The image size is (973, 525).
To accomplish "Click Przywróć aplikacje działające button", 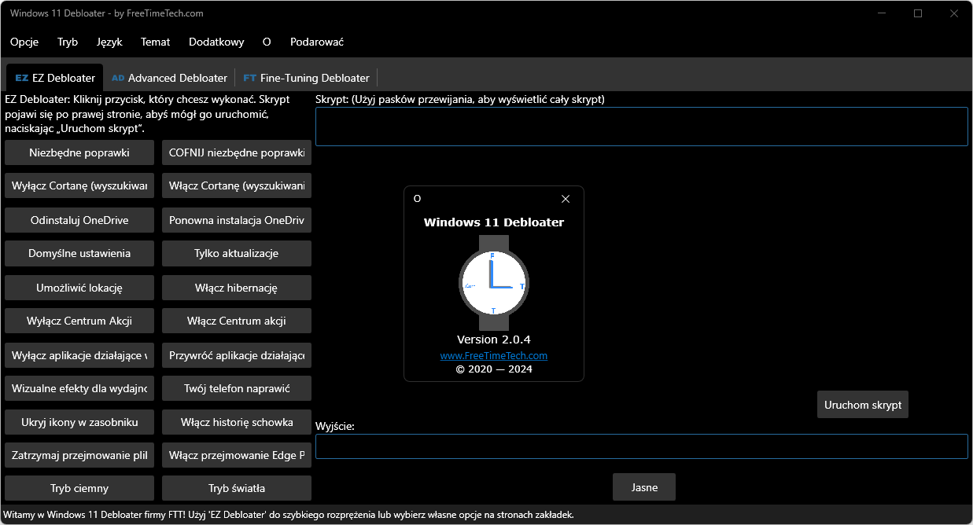I will pos(237,354).
